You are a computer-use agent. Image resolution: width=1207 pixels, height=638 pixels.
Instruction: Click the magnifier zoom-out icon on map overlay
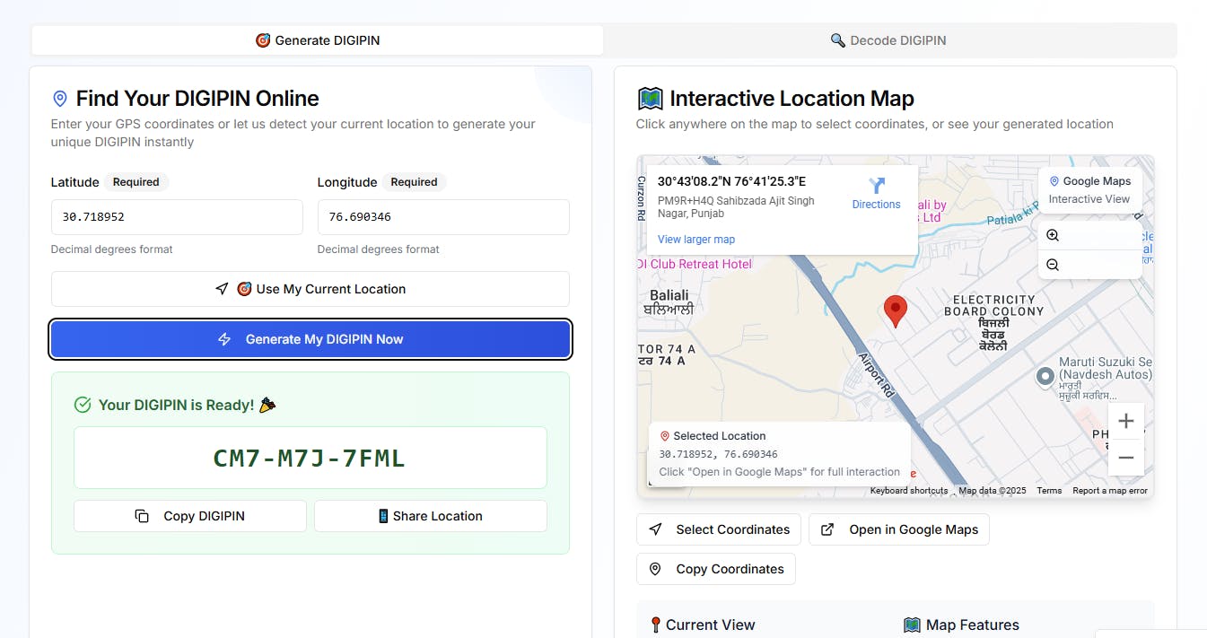1053,265
